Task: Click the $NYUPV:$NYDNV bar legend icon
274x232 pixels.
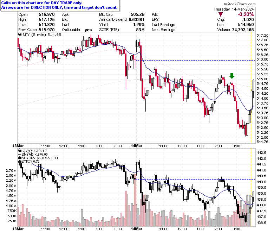Action: point(20,158)
